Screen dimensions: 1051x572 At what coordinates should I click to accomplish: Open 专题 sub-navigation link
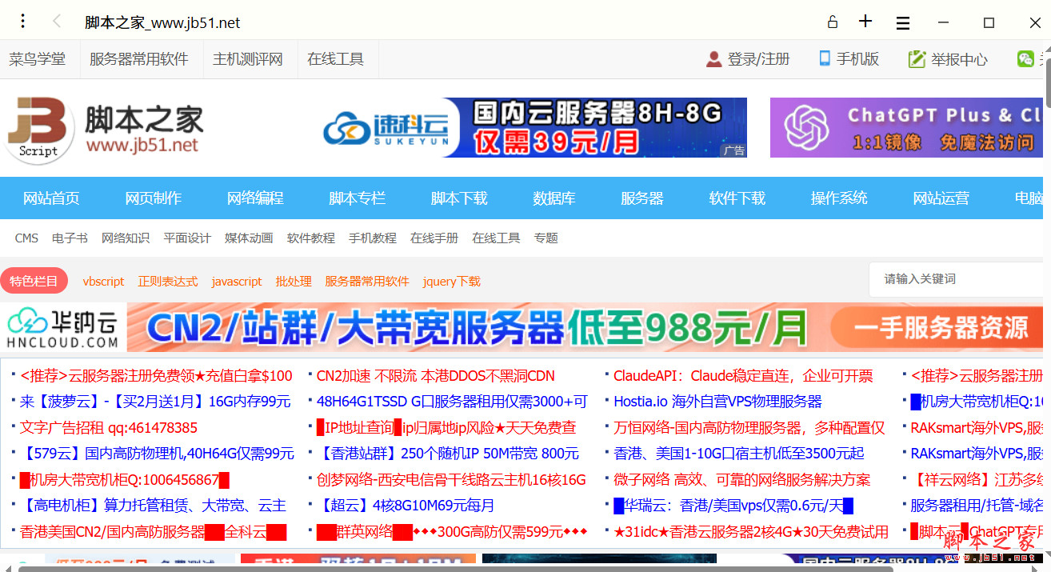546,238
